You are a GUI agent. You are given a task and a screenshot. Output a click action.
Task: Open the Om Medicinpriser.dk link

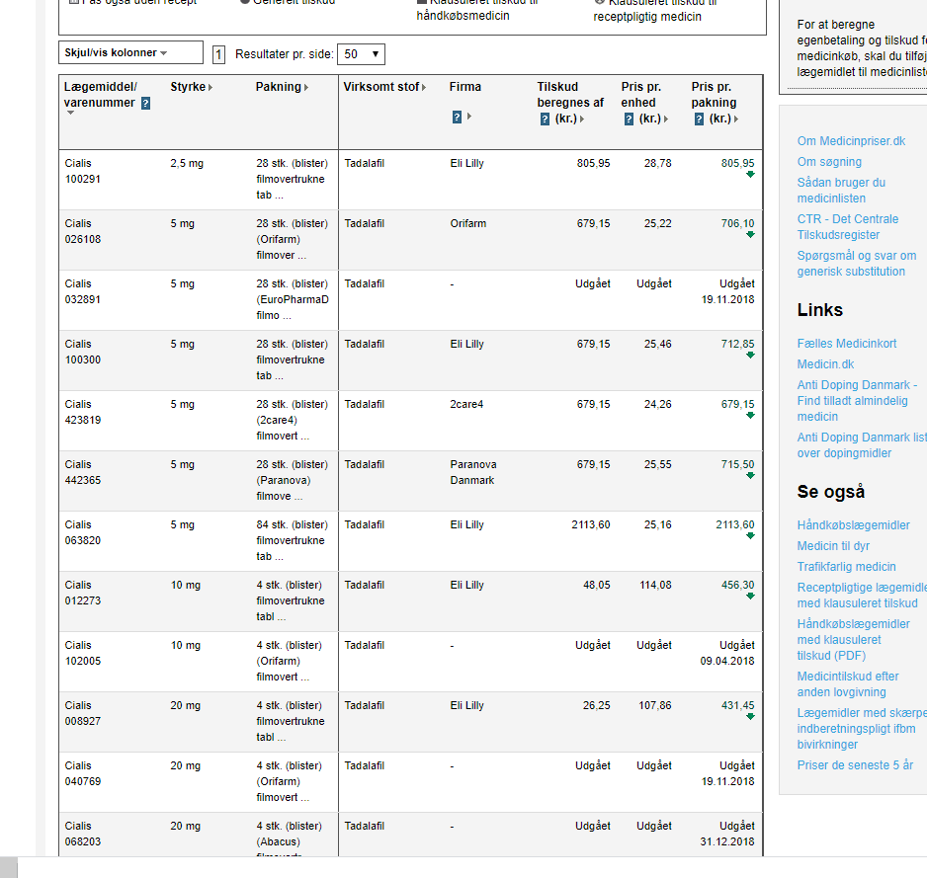(x=851, y=141)
